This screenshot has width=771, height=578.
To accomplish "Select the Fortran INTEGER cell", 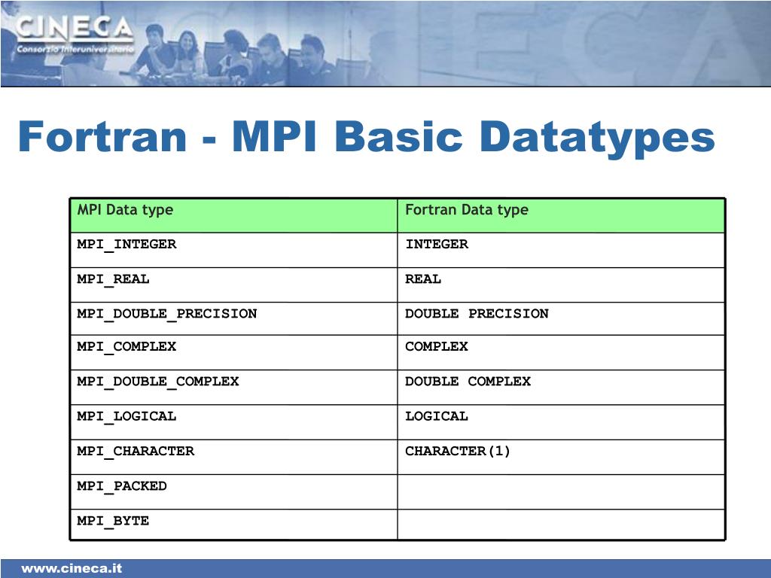I will pos(561,250).
